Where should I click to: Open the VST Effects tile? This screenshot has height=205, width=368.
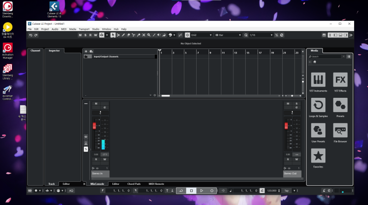coord(340,79)
